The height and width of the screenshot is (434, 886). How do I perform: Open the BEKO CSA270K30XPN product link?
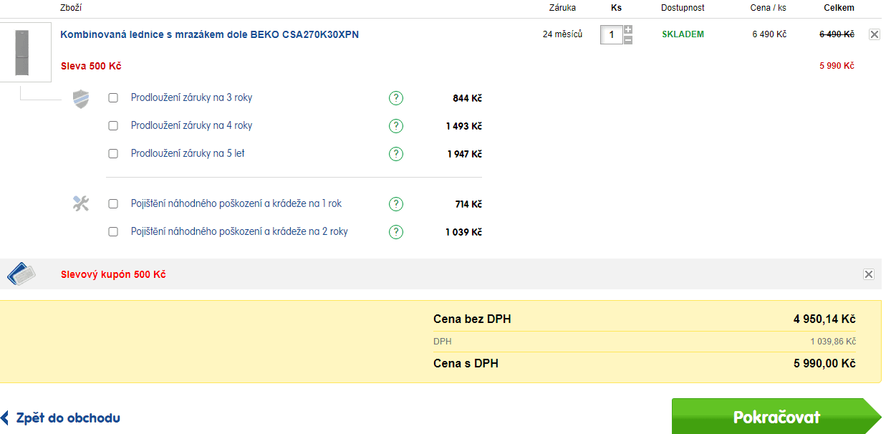click(x=209, y=34)
